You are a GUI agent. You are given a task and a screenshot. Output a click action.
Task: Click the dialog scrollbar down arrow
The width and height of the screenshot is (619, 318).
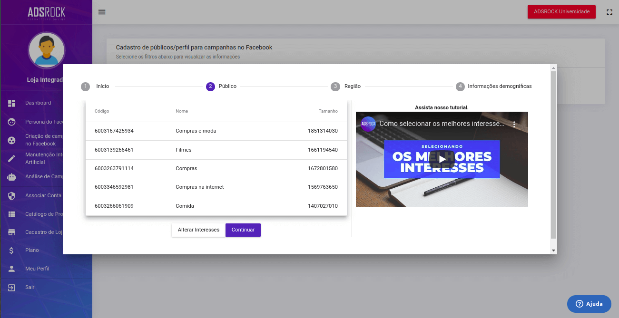coord(553,250)
